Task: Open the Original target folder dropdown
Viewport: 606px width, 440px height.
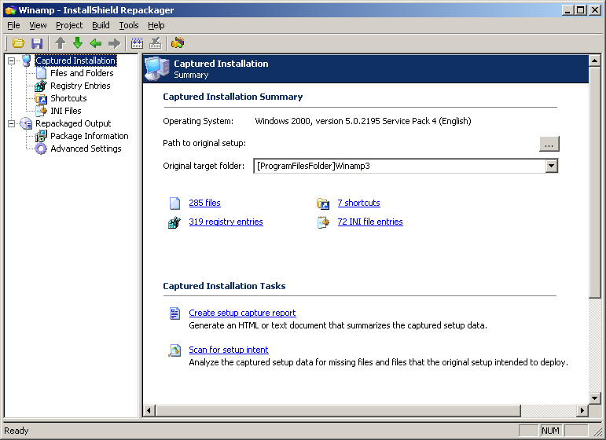Action: coord(551,166)
